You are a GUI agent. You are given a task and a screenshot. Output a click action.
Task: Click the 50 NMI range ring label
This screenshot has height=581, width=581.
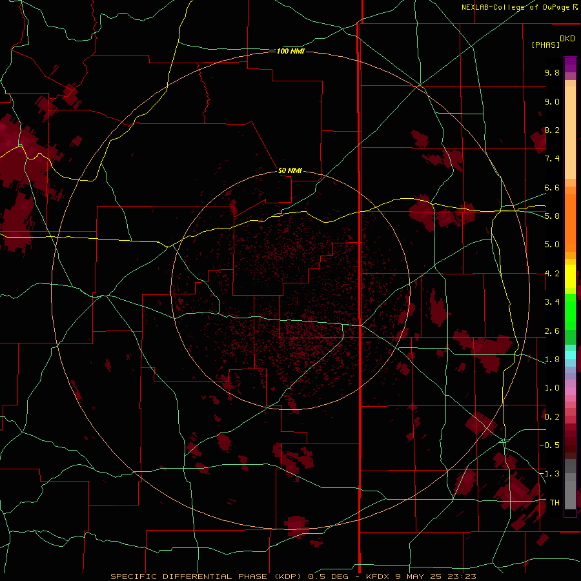coord(290,170)
